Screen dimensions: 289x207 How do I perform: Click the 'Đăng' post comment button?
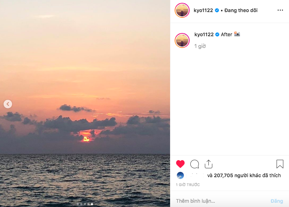[x=277, y=201]
